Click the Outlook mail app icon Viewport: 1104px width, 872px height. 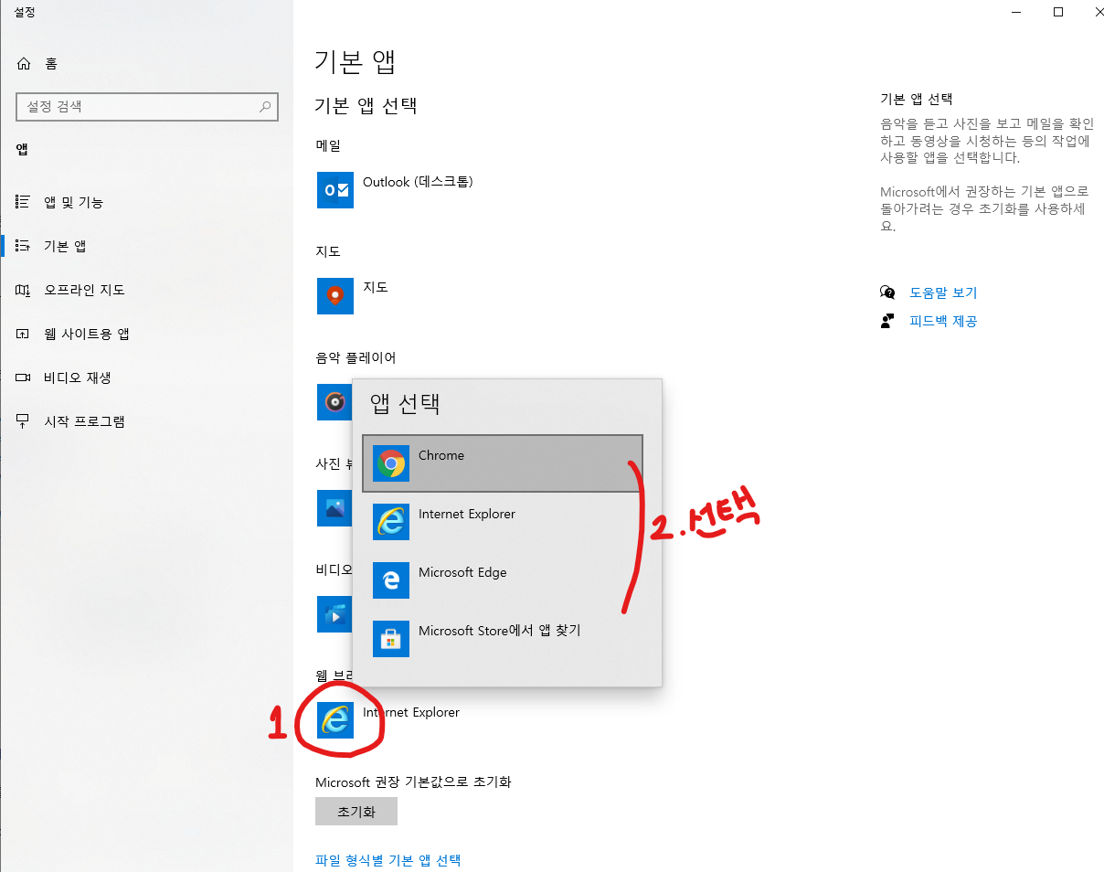tap(335, 189)
